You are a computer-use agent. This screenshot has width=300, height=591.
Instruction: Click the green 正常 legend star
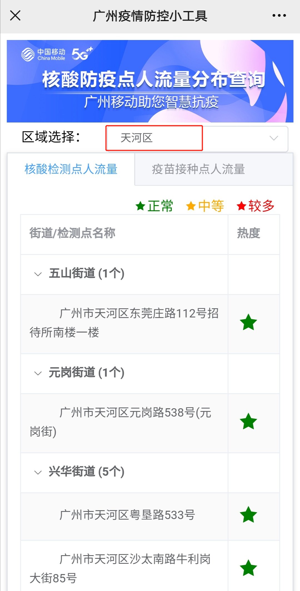141,206
